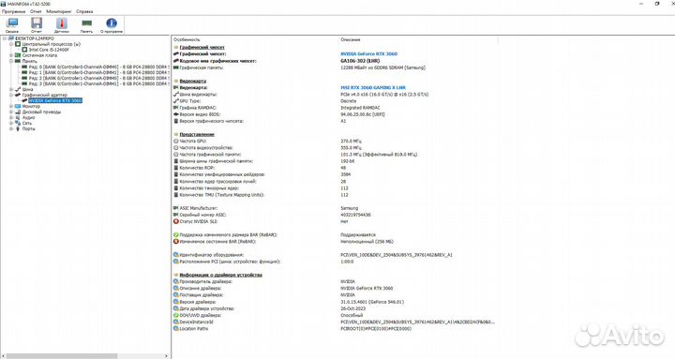The width and height of the screenshot is (675, 359).
Task: Expand the Сеть tree branch
Action: point(11,123)
